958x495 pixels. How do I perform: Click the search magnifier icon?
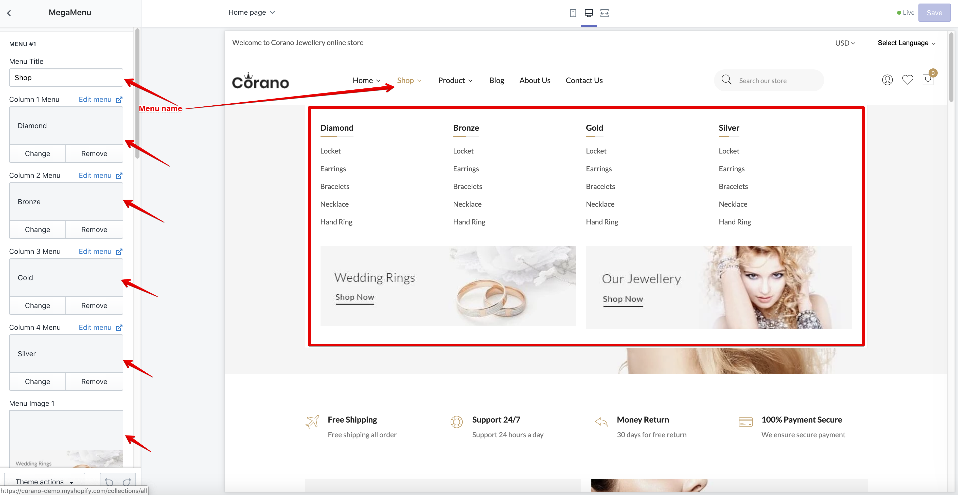pyautogui.click(x=726, y=80)
